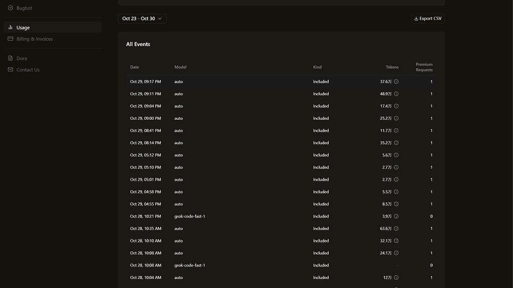513x288 pixels.
Task: Show token info for 32.1万 row
Action: coord(396,240)
